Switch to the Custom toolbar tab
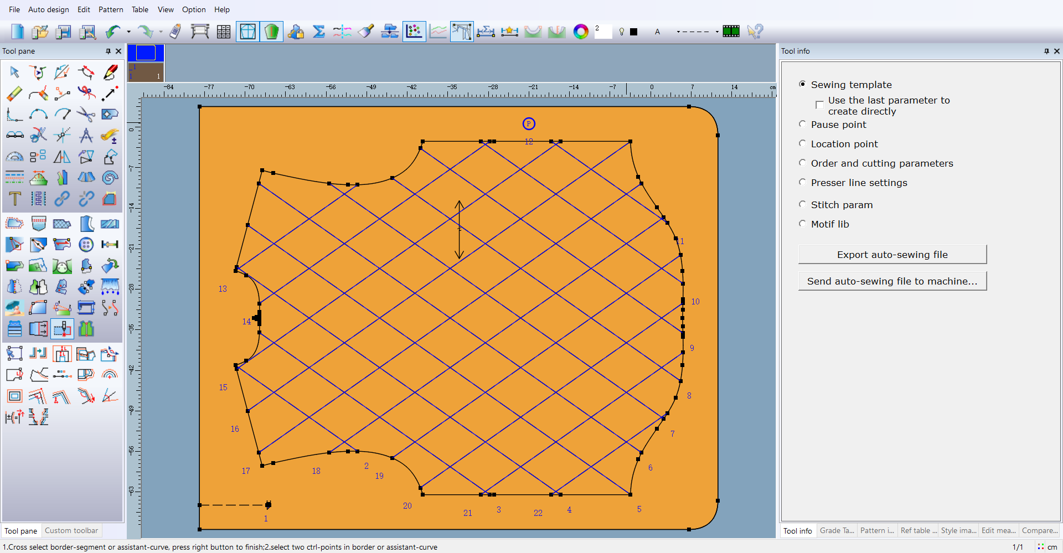Image resolution: width=1063 pixels, height=553 pixels. click(71, 530)
